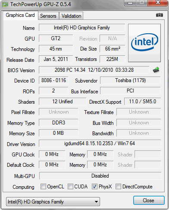Click the Multi-GPU field showing Disabled
This screenshot has width=169, height=210.
pyautogui.click(x=100, y=176)
